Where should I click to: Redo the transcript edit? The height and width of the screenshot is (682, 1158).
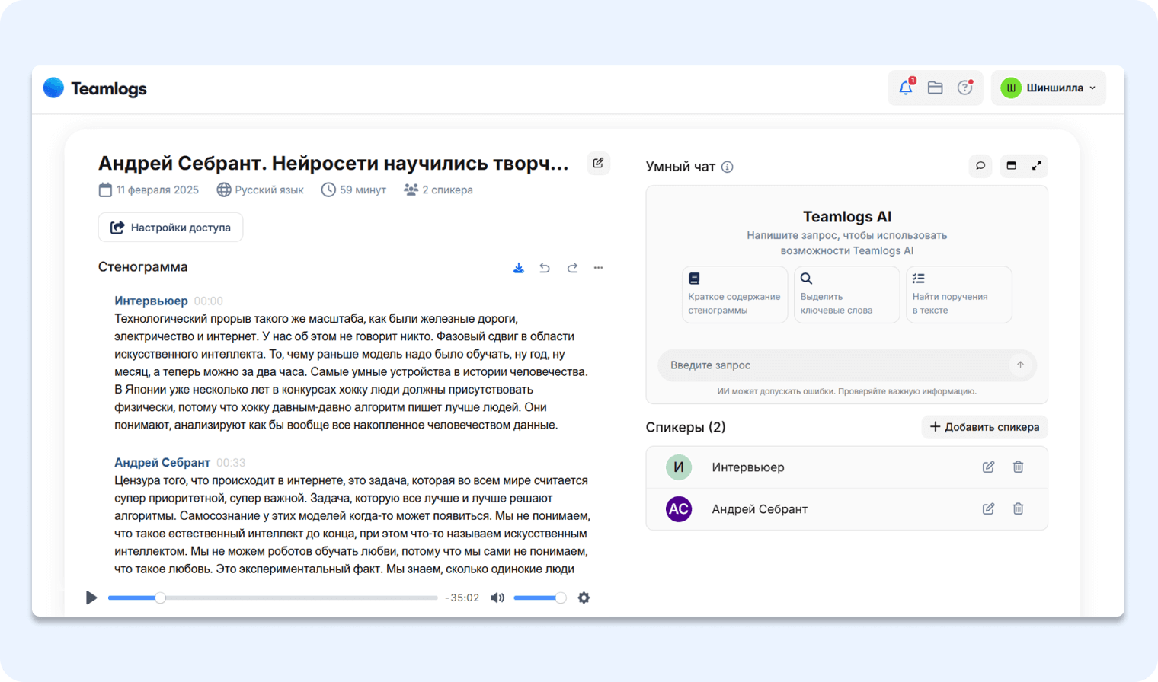coord(572,268)
